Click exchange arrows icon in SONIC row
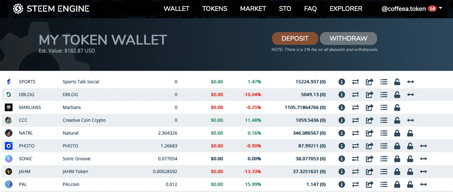This screenshot has height=192, width=453. click(x=355, y=159)
